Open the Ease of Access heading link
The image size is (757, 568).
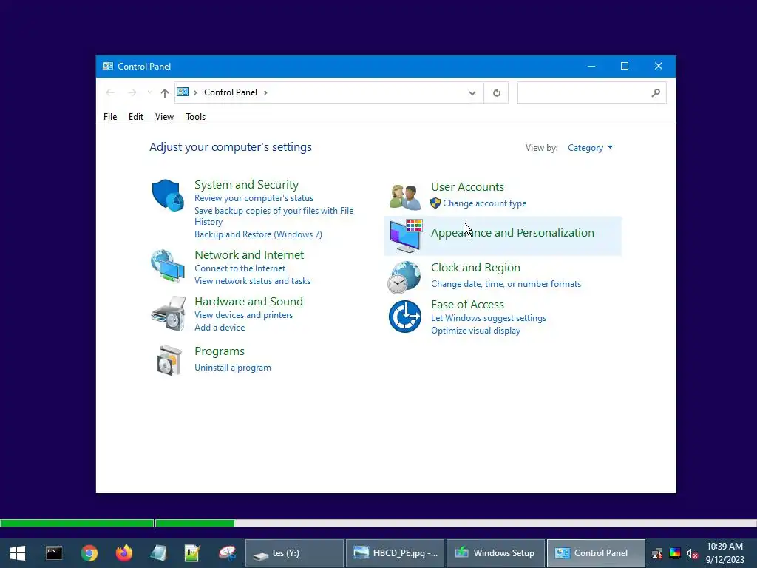point(467,305)
